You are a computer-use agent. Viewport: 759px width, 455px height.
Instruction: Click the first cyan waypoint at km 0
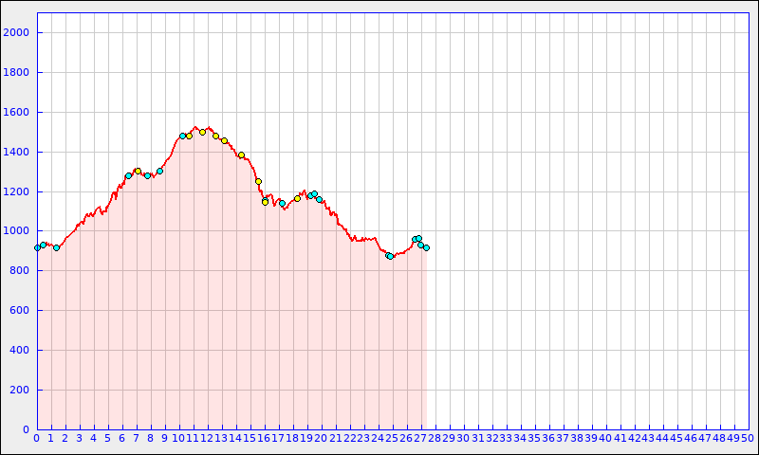(x=37, y=247)
